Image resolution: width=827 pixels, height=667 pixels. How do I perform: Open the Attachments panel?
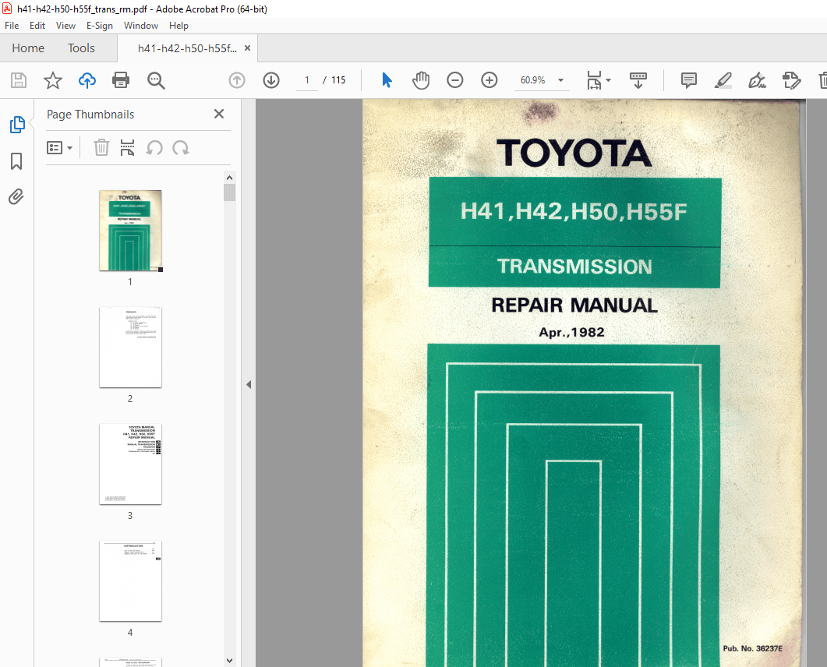[x=16, y=197]
